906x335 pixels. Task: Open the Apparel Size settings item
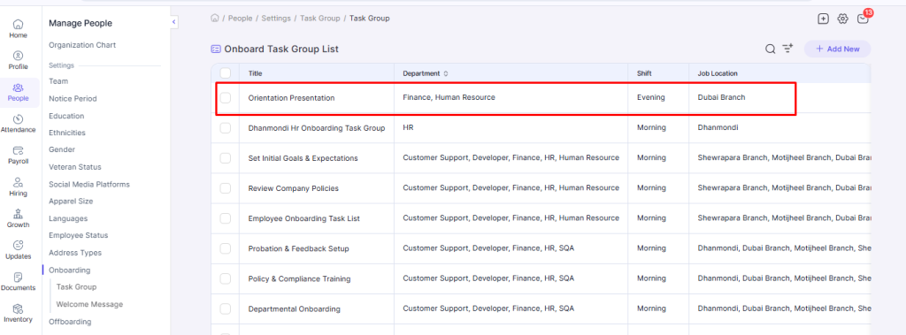click(x=71, y=201)
